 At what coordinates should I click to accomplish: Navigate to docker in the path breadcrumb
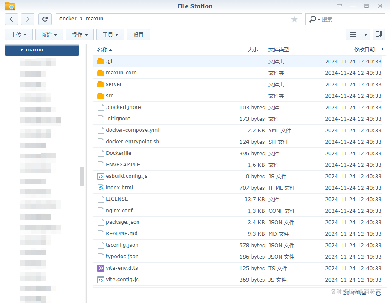pyautogui.click(x=68, y=19)
